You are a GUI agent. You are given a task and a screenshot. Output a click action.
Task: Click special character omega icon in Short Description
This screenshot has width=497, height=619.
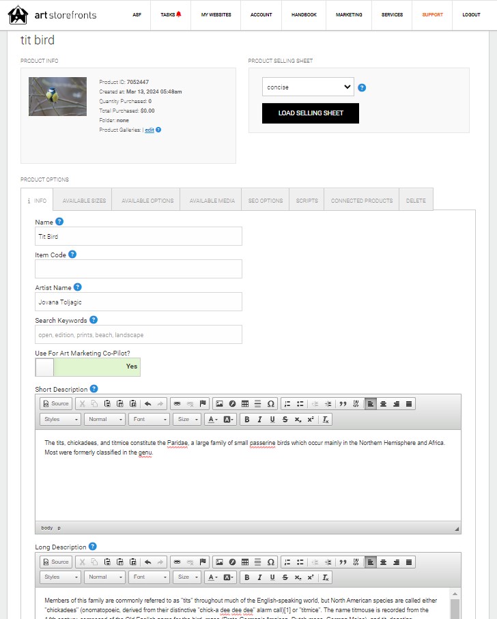click(x=271, y=403)
